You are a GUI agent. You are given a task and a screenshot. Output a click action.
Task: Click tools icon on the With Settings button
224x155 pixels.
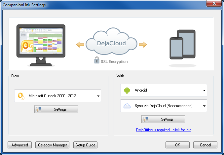[x=145, y=119]
